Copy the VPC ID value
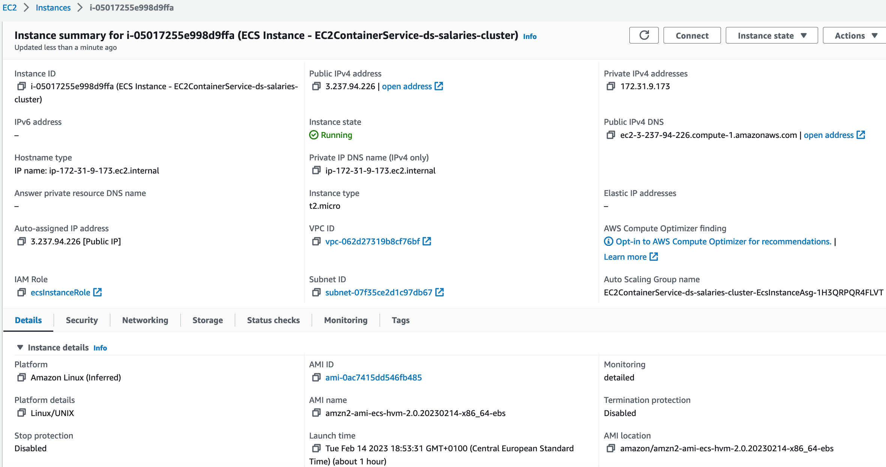This screenshot has height=467, width=886. click(316, 241)
